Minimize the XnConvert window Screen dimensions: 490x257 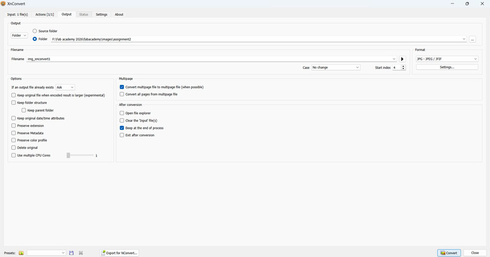click(x=452, y=4)
